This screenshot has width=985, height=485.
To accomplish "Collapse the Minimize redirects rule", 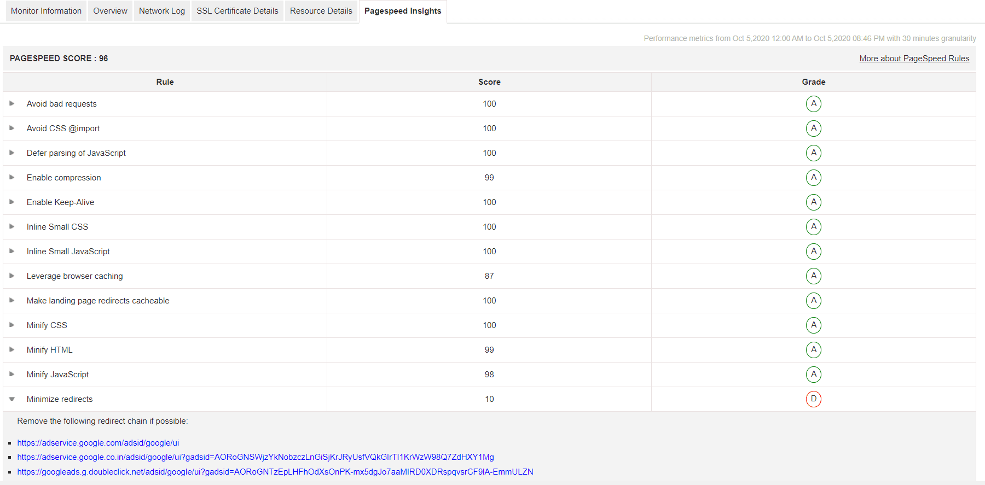I will click(x=12, y=399).
